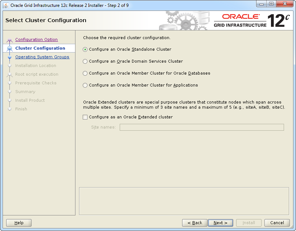
Task: Select Configure an Oracle Standalone Cluster
Action: pos(85,50)
